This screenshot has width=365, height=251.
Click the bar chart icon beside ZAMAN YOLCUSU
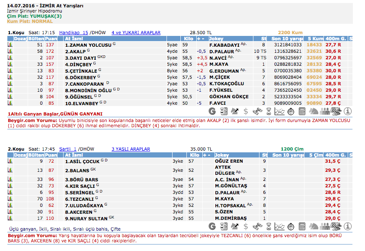[x=10, y=45]
